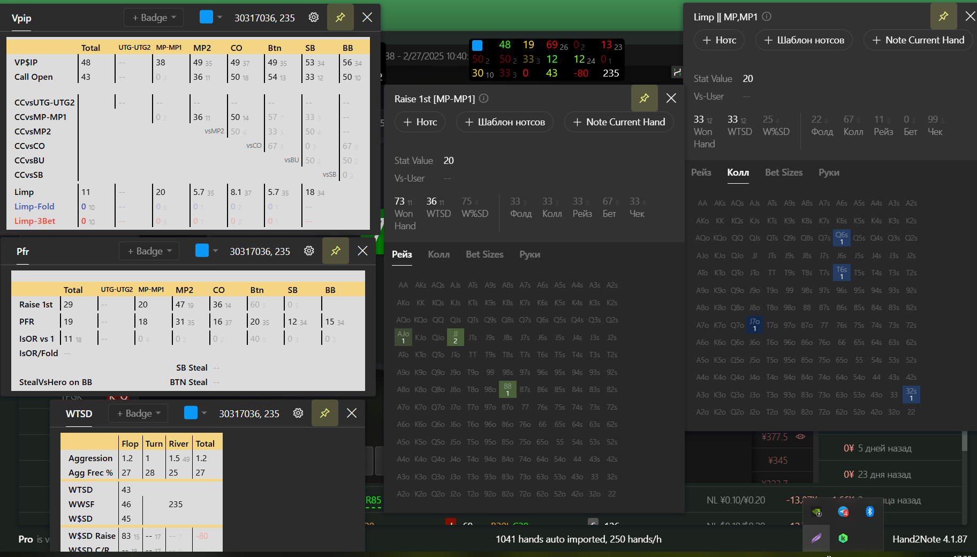
Task: Open settings gear in WTSD popup
Action: pos(298,413)
